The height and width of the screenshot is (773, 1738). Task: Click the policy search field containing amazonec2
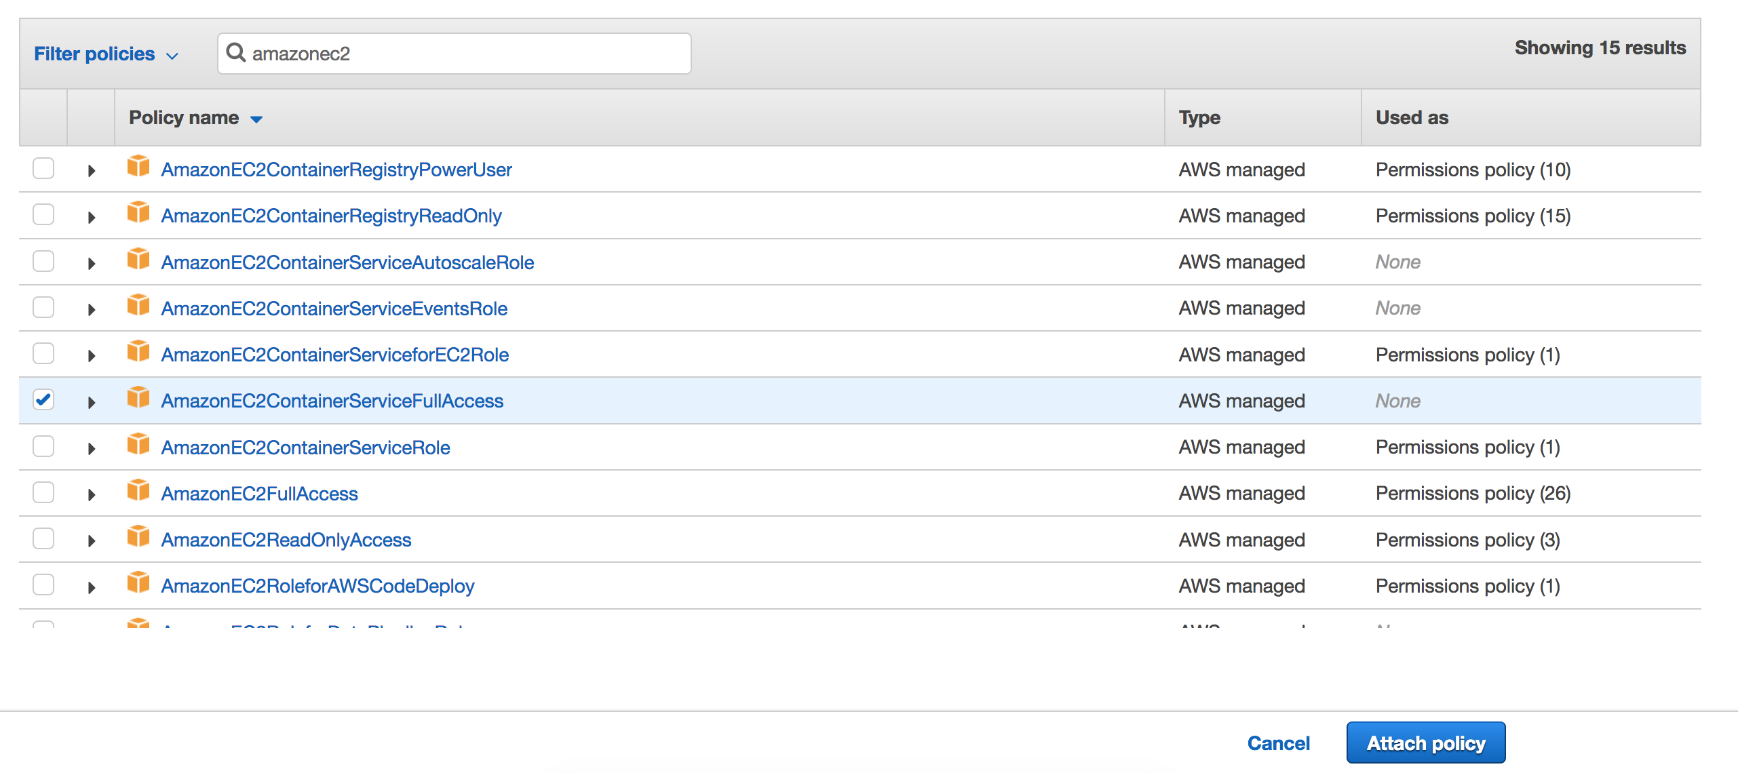tap(455, 54)
